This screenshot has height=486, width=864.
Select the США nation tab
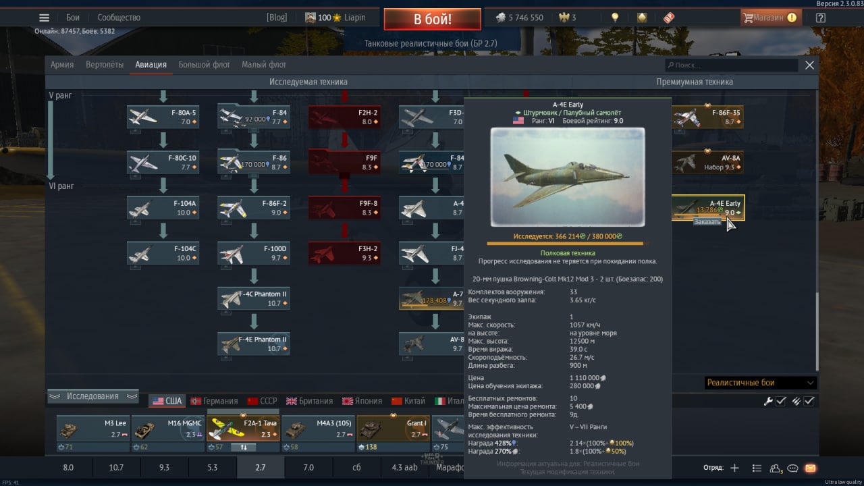[x=167, y=401]
